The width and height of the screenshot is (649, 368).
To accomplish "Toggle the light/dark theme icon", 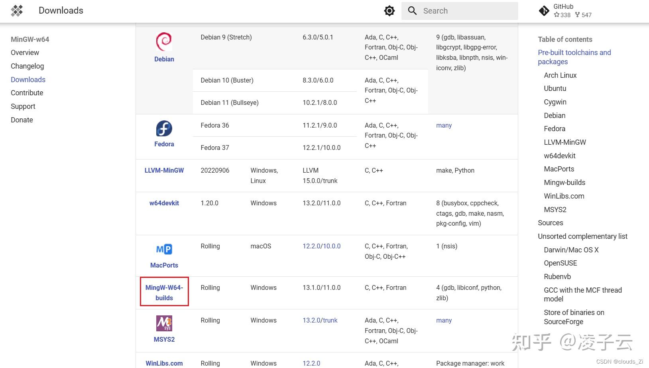I will [x=389, y=11].
